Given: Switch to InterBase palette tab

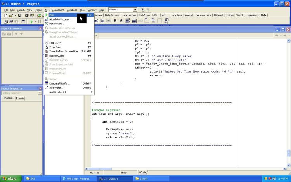Looking at the screenshot, I should [177, 15].
